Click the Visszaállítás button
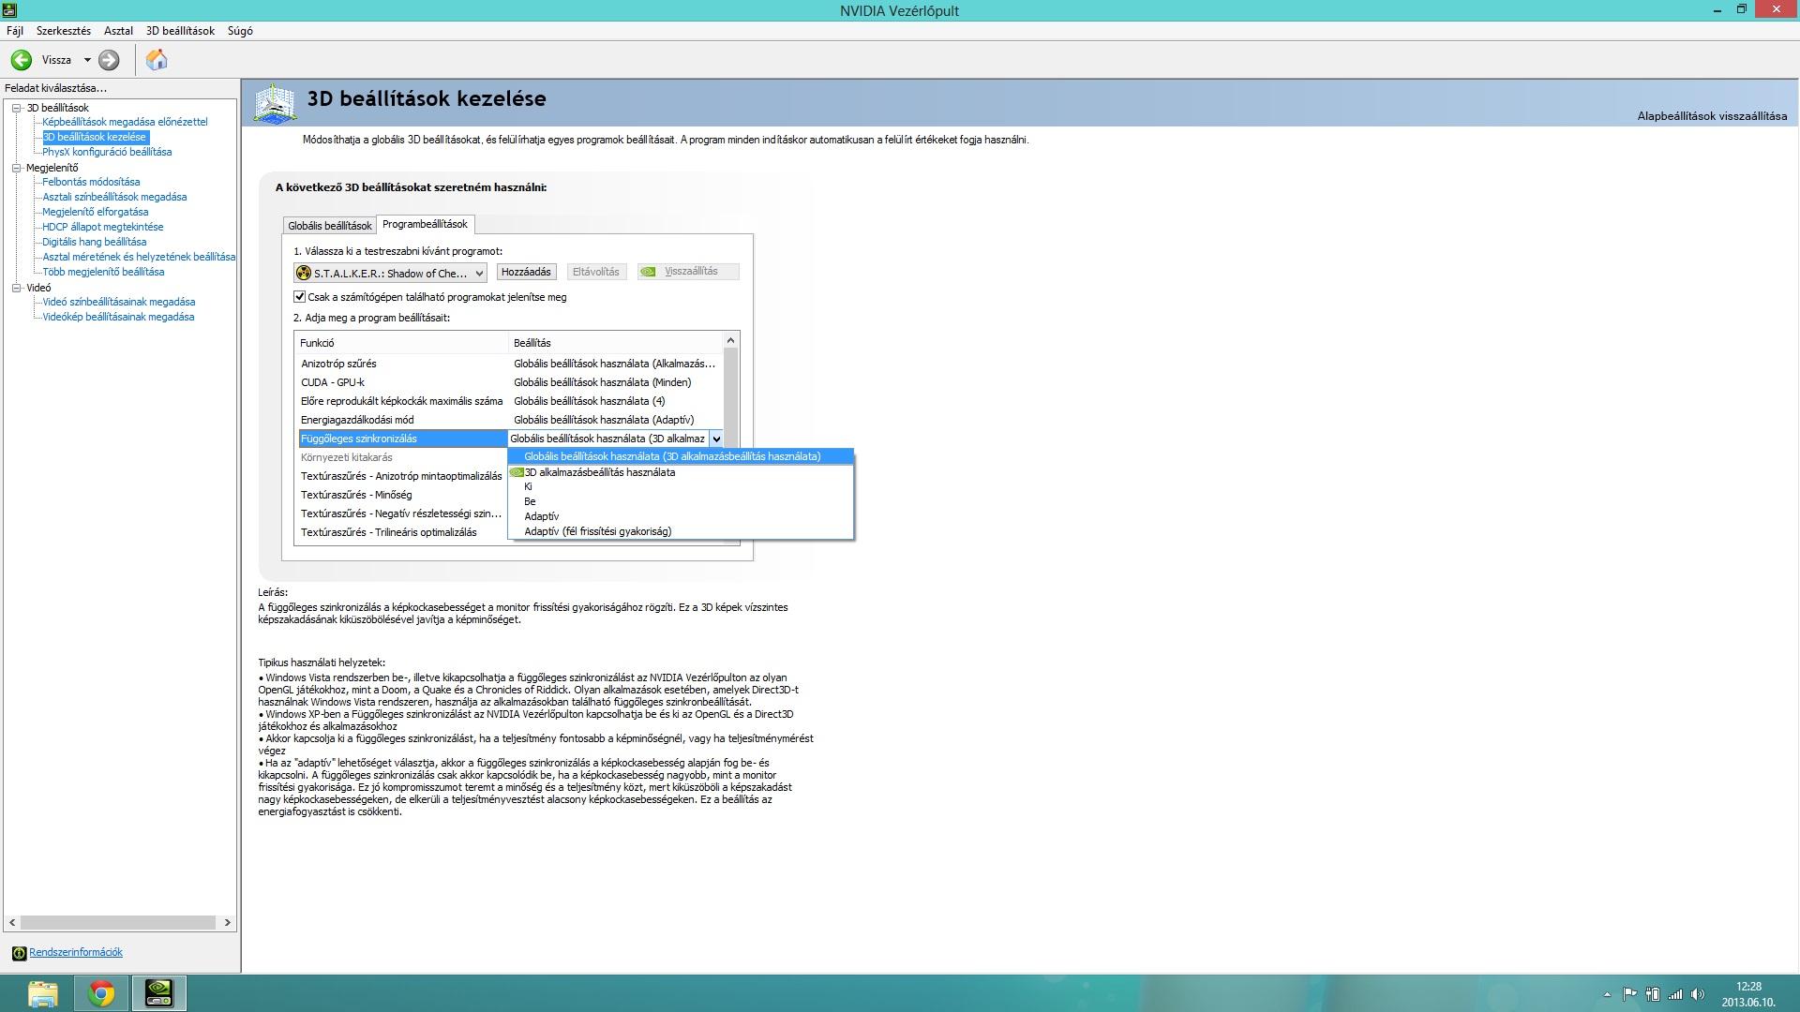1800x1012 pixels. click(688, 272)
